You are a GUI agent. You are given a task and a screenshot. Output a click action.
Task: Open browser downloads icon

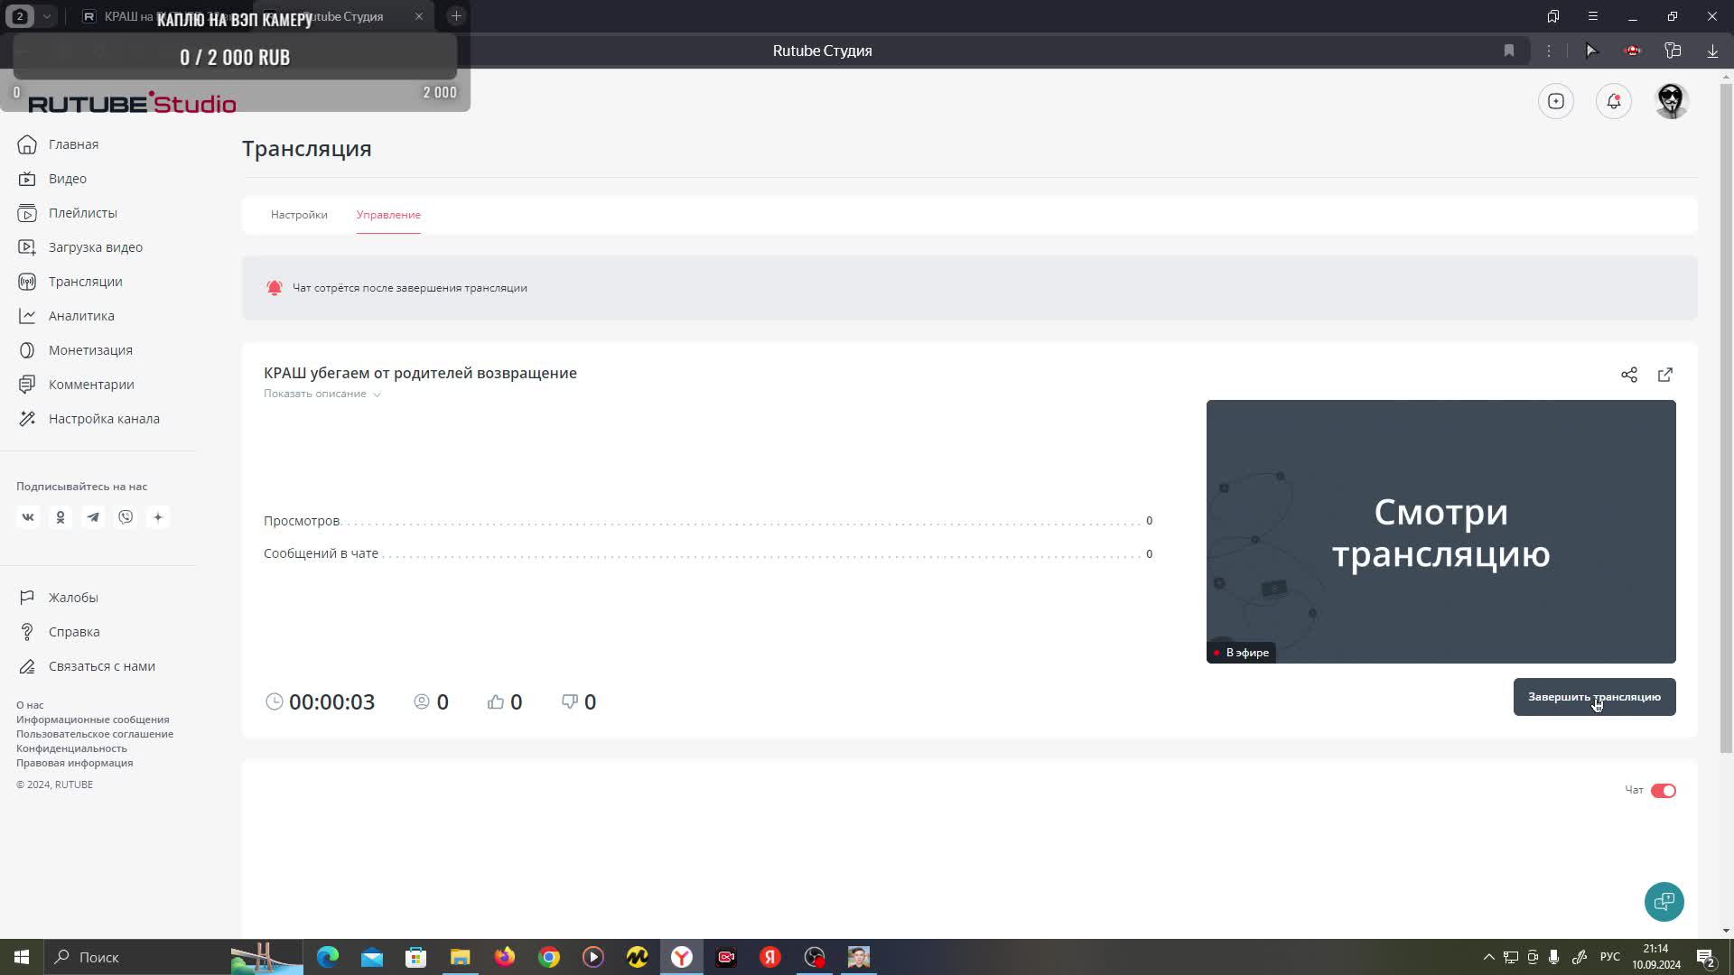click(1712, 51)
